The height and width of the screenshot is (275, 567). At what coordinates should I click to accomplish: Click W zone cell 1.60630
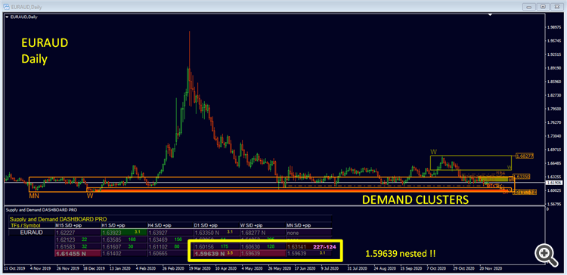263,246
